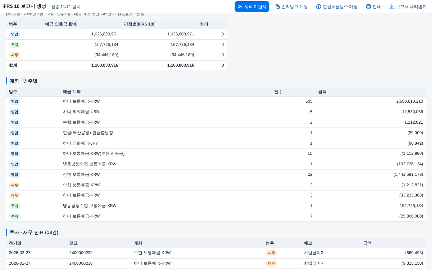The height and width of the screenshot is (270, 432).
Task: Click the amount (25,000,000)
Action: tap(411, 216)
